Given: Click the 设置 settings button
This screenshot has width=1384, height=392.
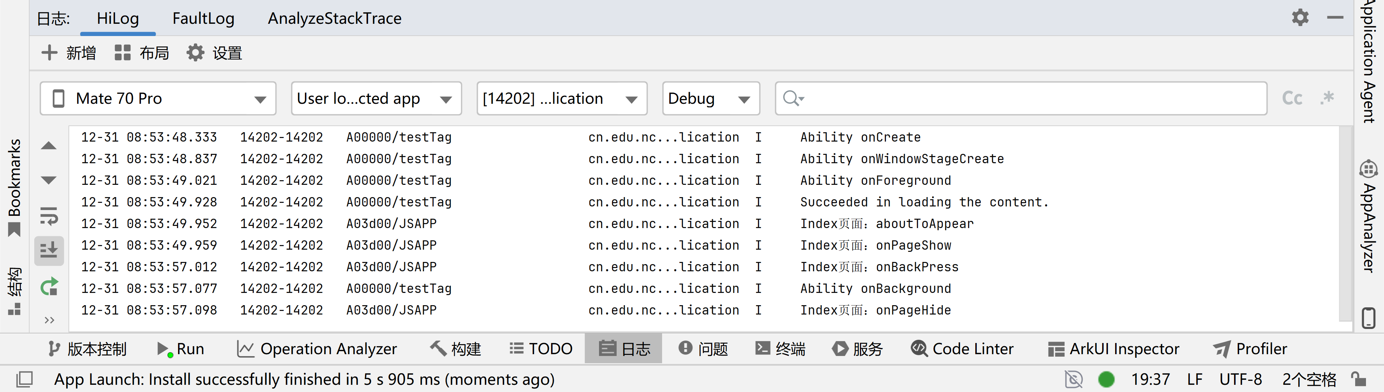Looking at the screenshot, I should [214, 53].
